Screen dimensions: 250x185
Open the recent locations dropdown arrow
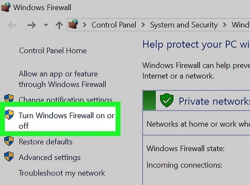(x=46, y=25)
